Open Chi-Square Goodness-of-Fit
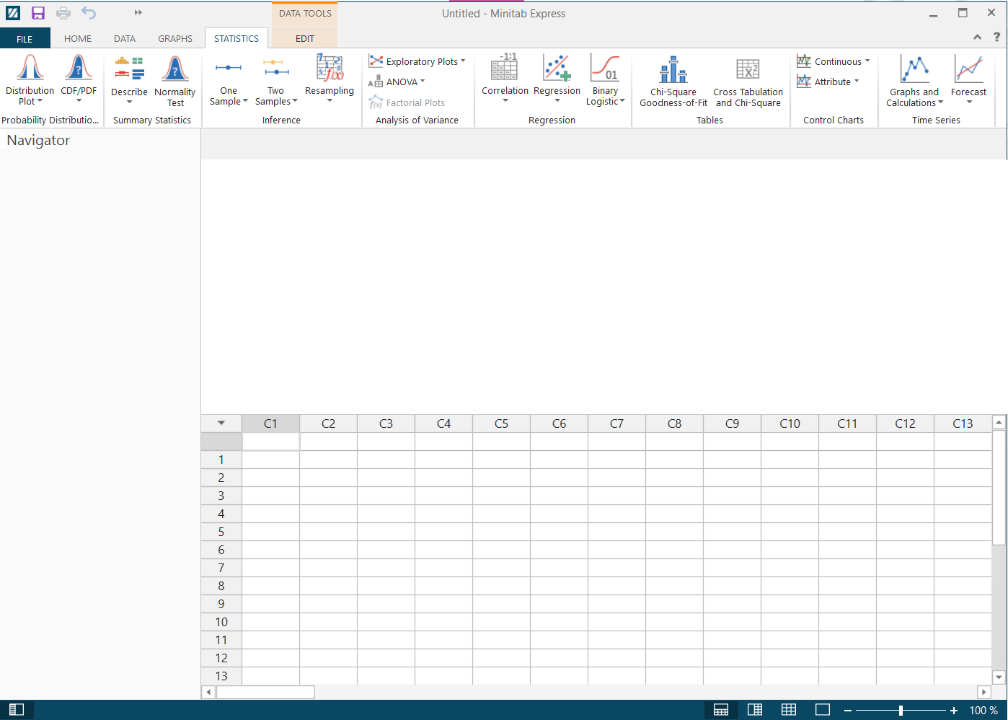The image size is (1008, 720). point(673,81)
